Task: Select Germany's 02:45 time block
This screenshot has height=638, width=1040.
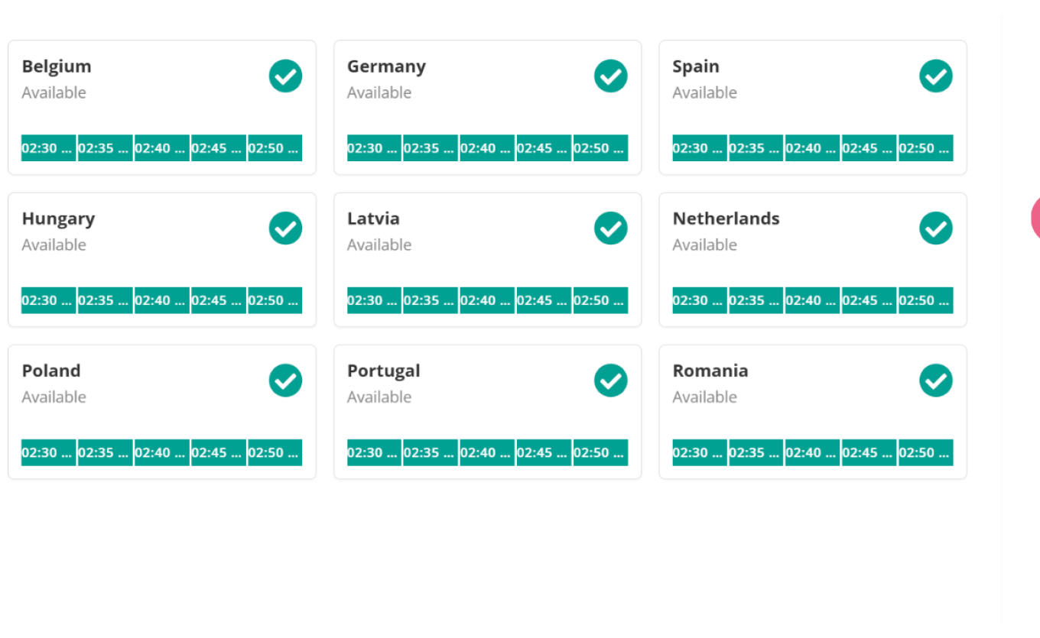Action: coord(543,148)
